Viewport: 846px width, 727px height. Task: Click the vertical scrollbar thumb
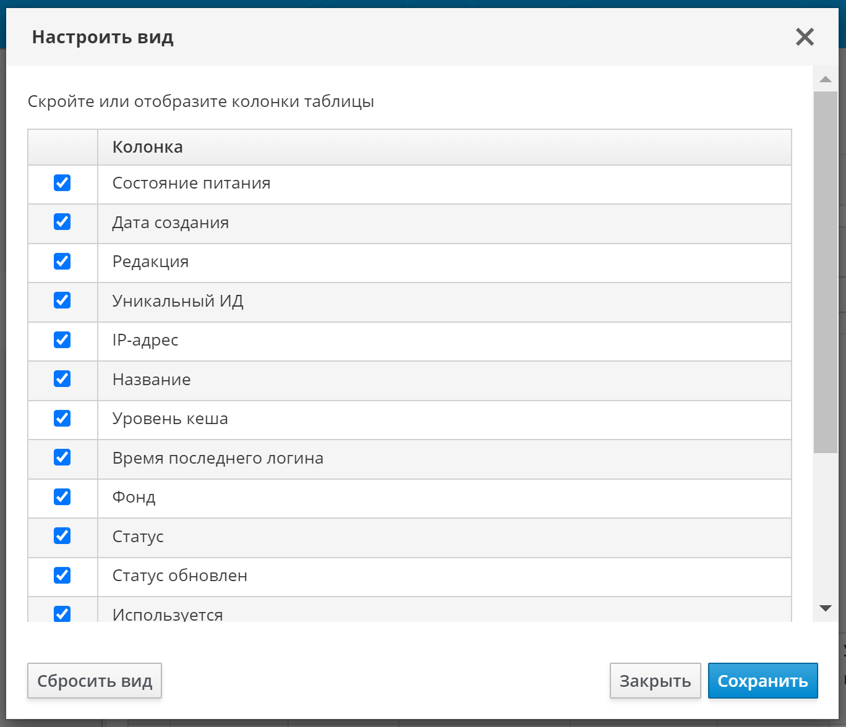(825, 272)
